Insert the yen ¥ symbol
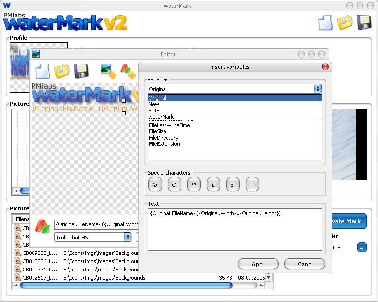 [x=252, y=185]
